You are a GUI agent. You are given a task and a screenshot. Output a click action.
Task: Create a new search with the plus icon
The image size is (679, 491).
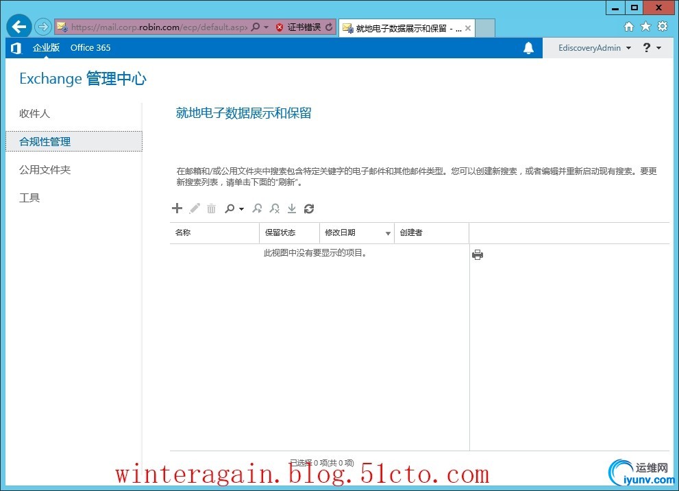177,208
